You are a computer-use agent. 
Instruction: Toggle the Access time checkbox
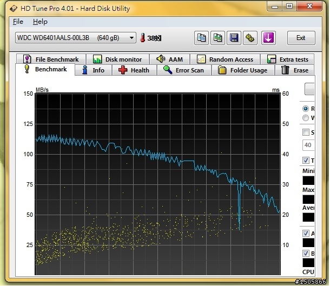pos(306,233)
